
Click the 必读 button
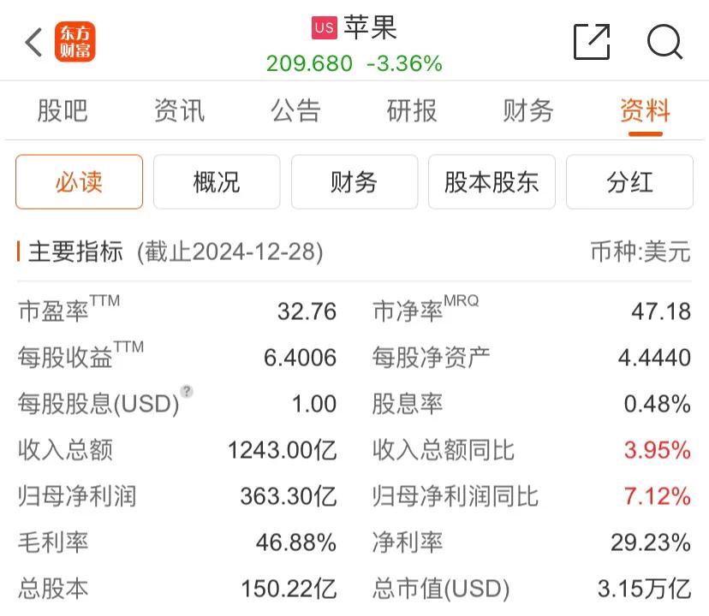pyautogui.click(x=79, y=181)
